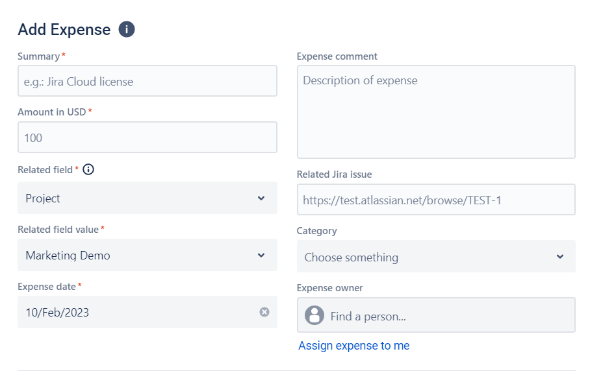590x371 pixels.
Task: Click into the Amount in USD field
Action: [x=147, y=138]
